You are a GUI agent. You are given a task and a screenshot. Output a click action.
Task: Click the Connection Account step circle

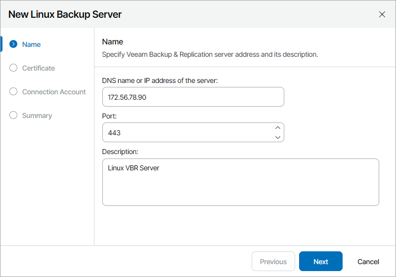coord(13,92)
